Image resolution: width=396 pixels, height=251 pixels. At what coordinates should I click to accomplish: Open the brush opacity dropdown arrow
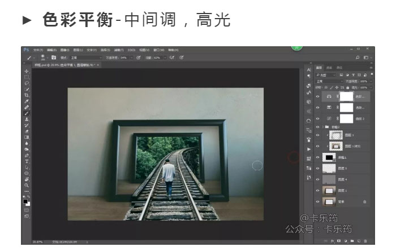point(132,58)
